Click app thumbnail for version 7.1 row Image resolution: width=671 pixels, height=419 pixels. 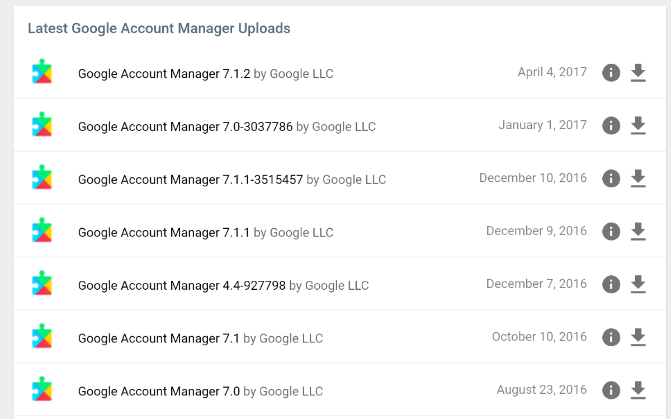tap(42, 336)
